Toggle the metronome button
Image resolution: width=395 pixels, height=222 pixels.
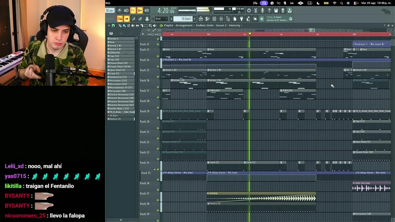click(x=119, y=10)
